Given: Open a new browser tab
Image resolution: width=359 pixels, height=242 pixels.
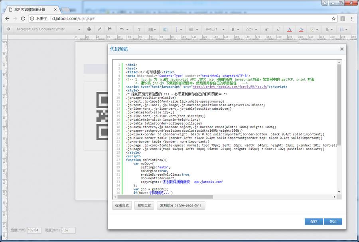Looking at the screenshot, I should pos(66,10).
